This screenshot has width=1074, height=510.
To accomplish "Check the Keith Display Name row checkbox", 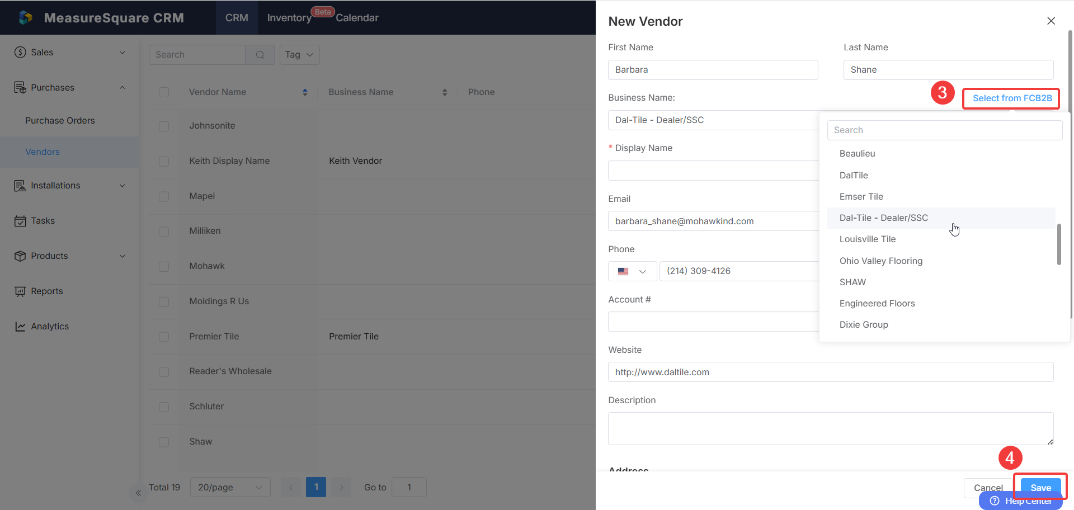I will coord(164,161).
